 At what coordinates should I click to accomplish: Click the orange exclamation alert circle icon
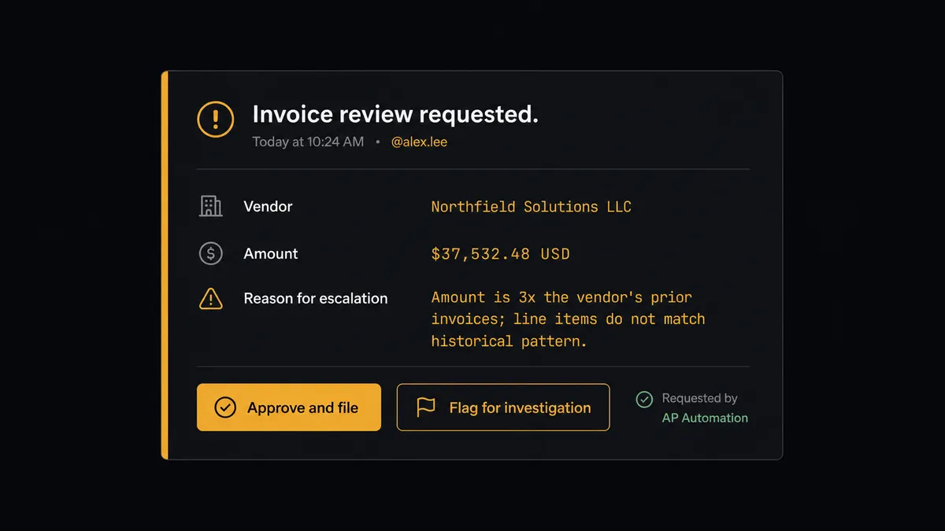[x=215, y=119]
